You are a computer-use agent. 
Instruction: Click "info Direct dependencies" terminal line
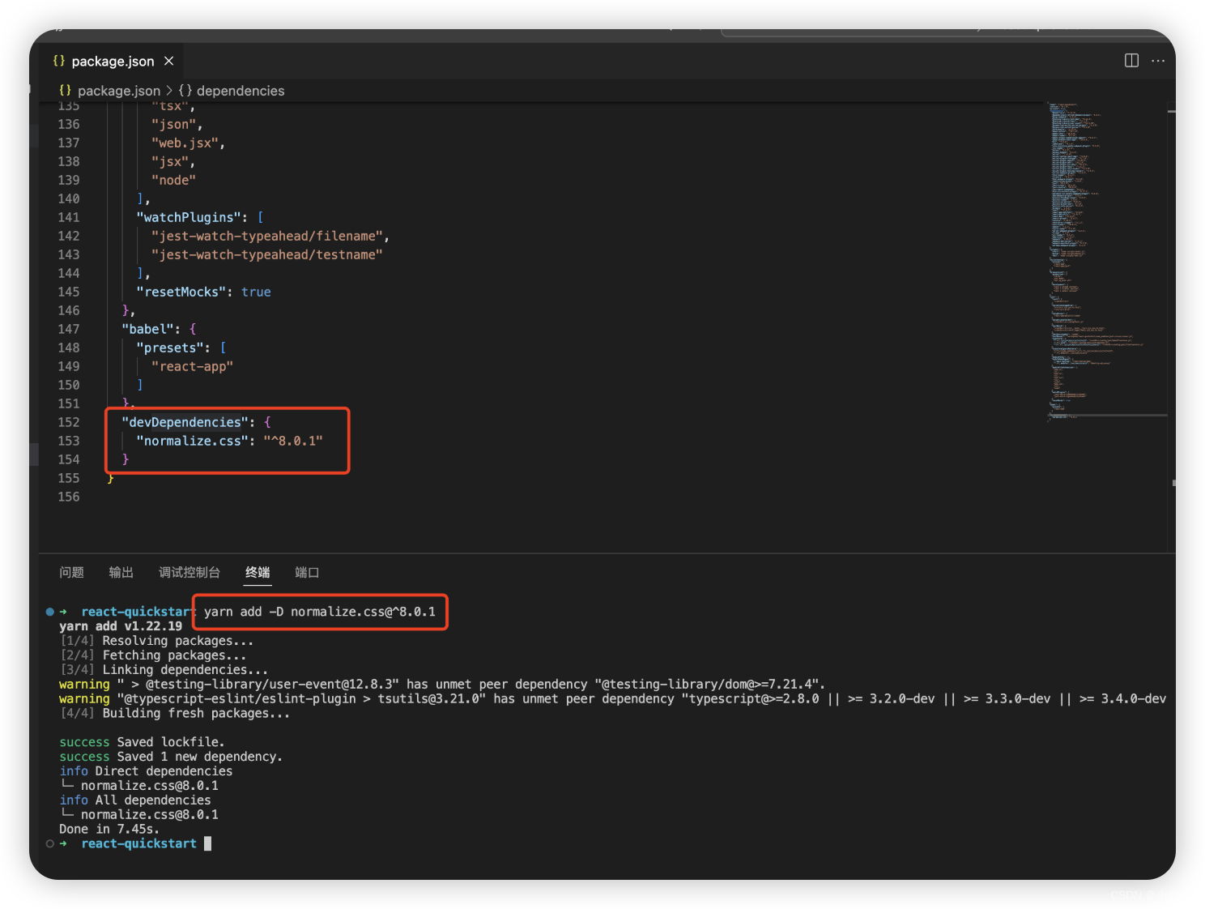(x=146, y=771)
